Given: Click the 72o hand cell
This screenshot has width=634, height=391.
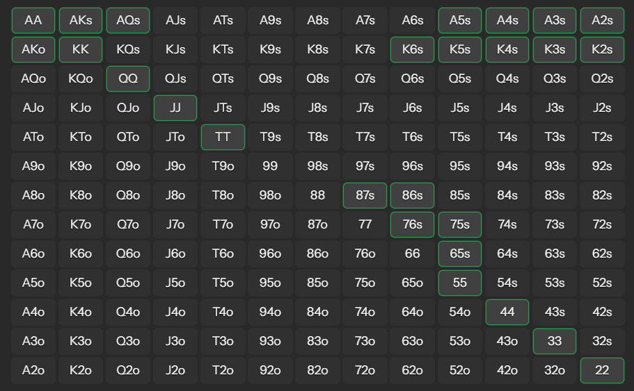Looking at the screenshot, I should coord(365,371).
